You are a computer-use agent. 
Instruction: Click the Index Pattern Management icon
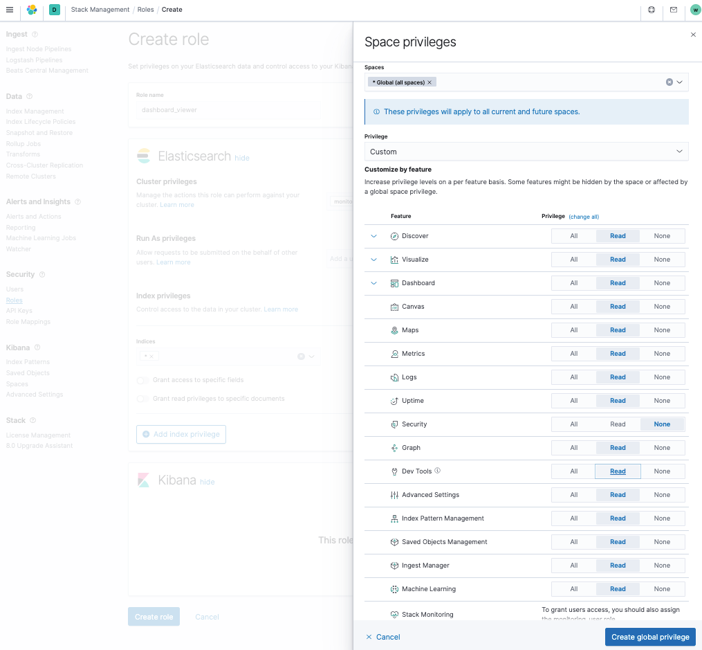[x=394, y=518]
